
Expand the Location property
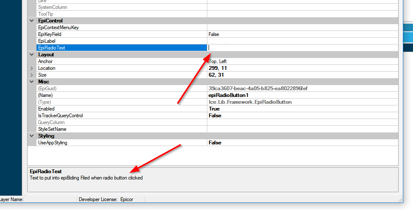pyautogui.click(x=32, y=68)
